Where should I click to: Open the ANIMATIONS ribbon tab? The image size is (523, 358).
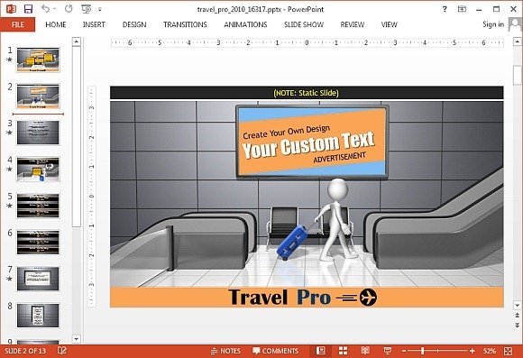[245, 24]
